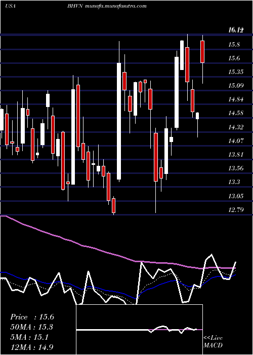Click the 13.05 price axis label
The image size is (253, 355).
coord(236,196)
